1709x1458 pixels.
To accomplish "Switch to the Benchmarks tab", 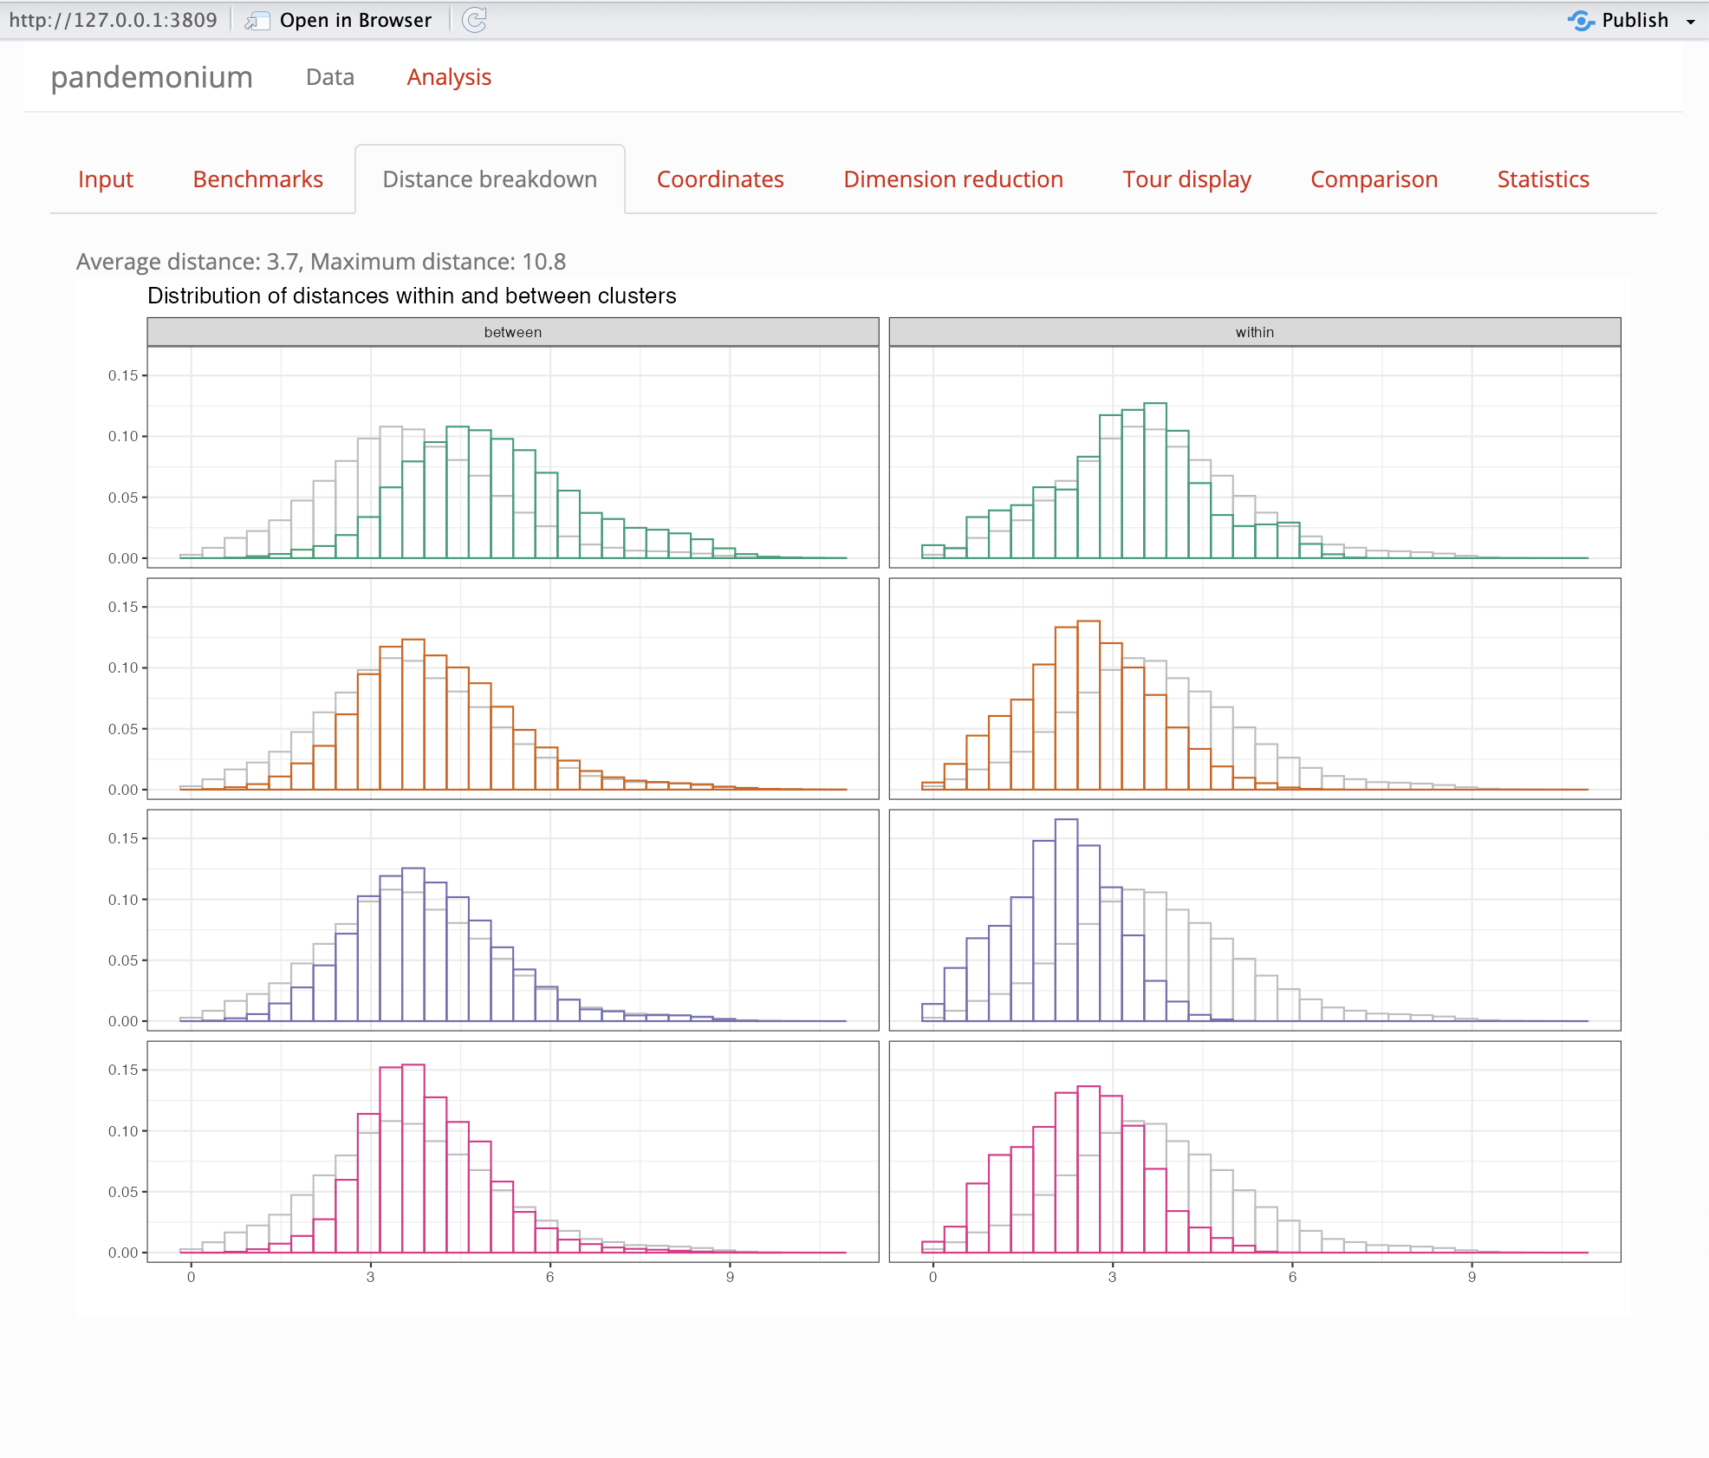I will (258, 179).
